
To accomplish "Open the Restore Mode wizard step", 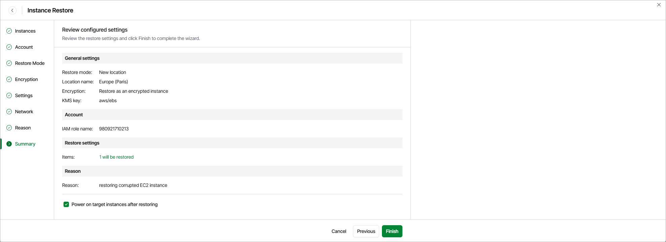I will click(x=30, y=63).
